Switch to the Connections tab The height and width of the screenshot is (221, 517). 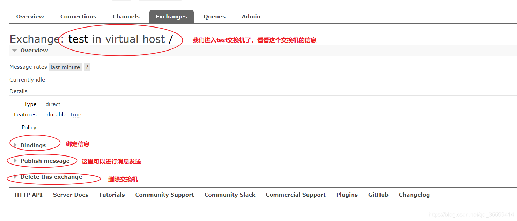point(78,17)
